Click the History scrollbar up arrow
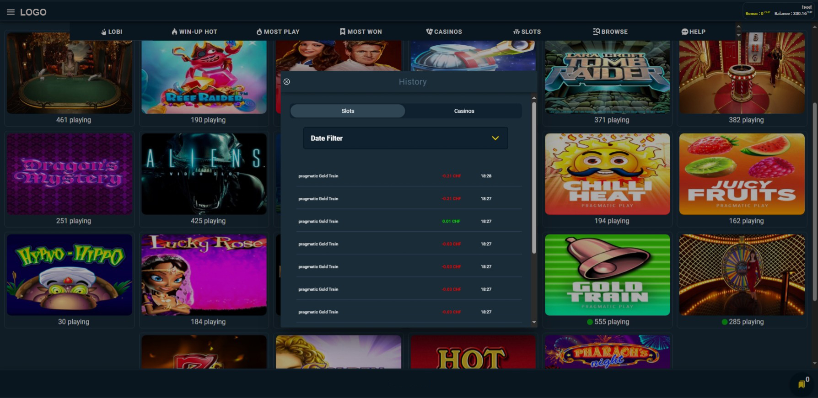Viewport: 818px width, 398px height. 534,98
